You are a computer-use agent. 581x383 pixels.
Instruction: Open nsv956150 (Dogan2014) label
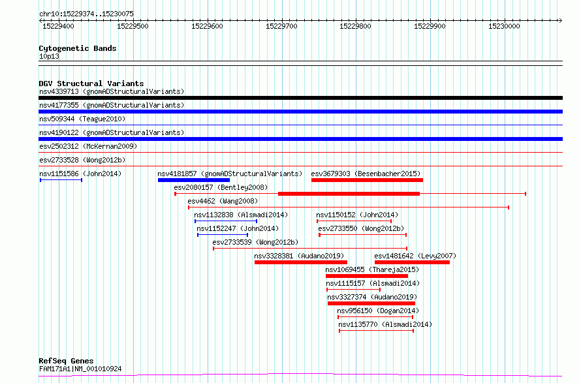pyautogui.click(x=378, y=311)
